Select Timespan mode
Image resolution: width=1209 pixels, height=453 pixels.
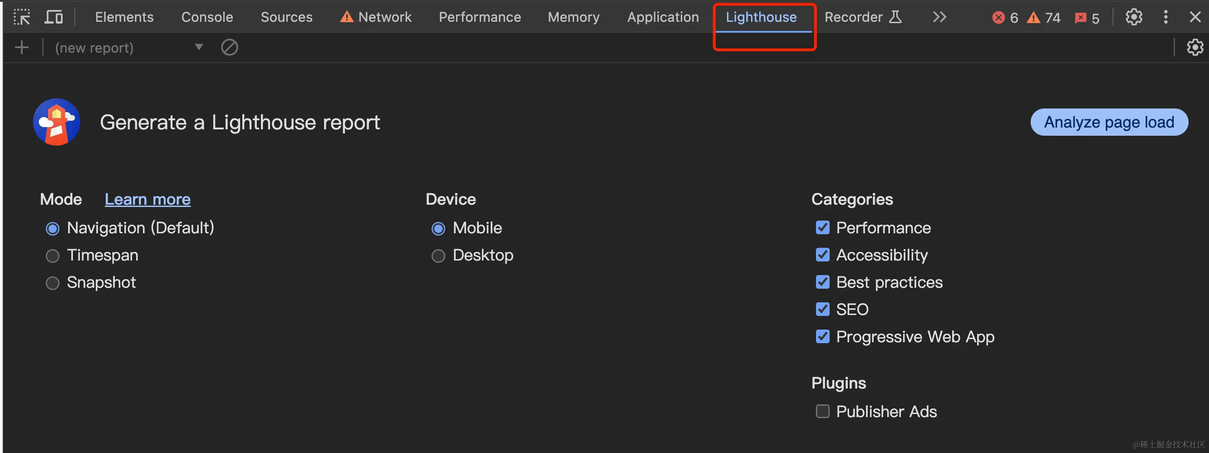click(x=53, y=256)
